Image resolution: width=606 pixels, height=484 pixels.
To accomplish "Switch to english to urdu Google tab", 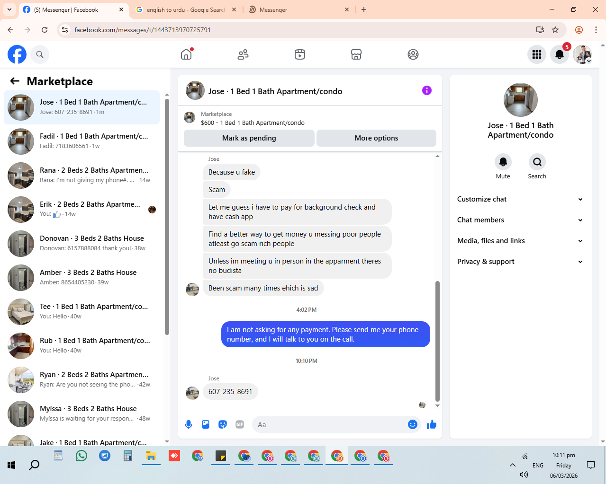I will pos(186,9).
